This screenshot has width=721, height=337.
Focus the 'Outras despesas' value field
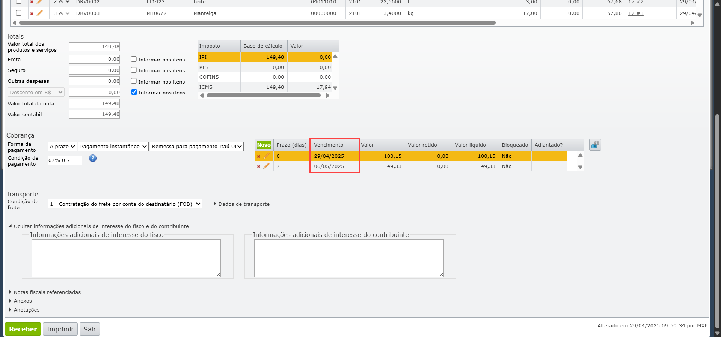(94, 81)
